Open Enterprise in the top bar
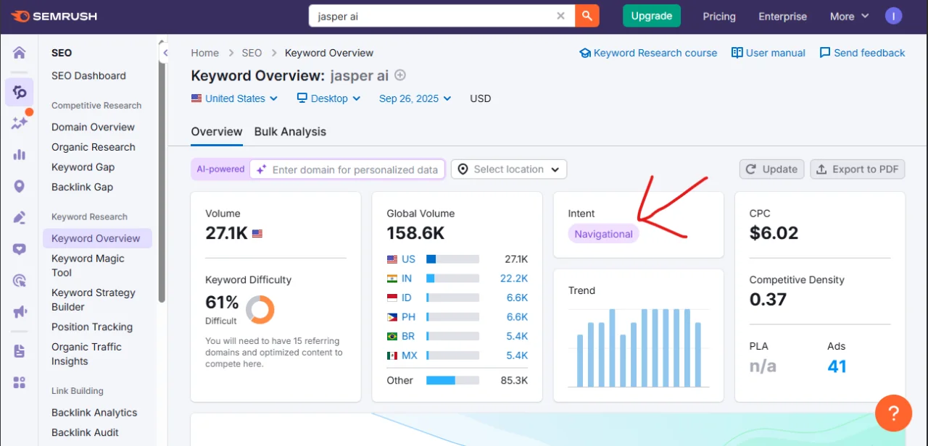 click(x=782, y=16)
